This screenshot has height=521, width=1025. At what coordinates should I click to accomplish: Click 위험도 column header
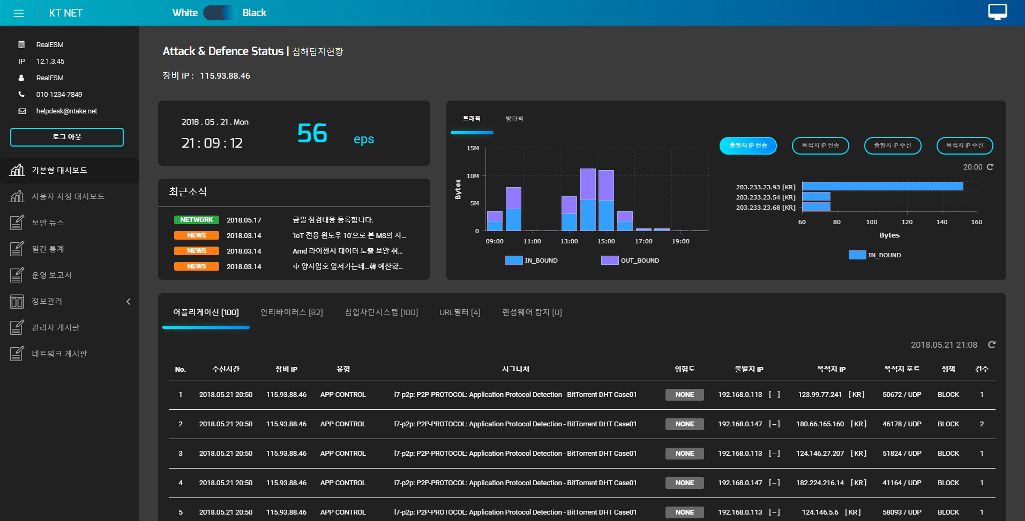[685, 369]
